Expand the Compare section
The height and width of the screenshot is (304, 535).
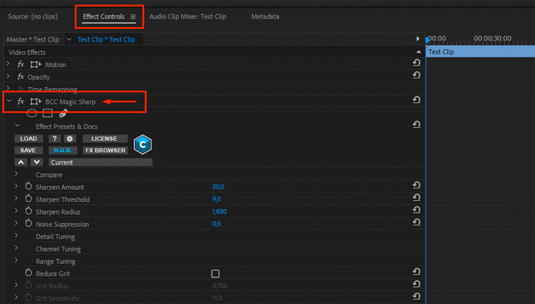click(x=17, y=174)
